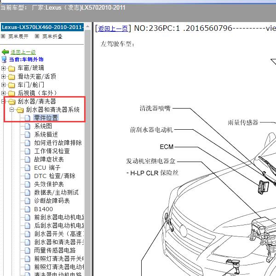
Task: Open the 系统描述 page
Action: (46, 134)
